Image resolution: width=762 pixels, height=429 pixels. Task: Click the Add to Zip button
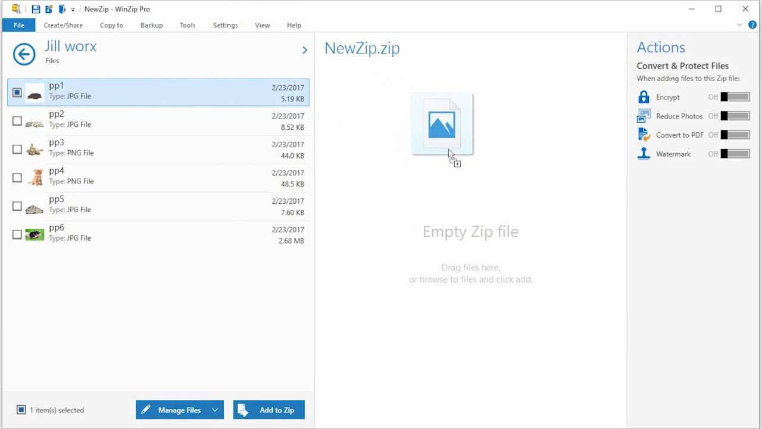point(269,410)
